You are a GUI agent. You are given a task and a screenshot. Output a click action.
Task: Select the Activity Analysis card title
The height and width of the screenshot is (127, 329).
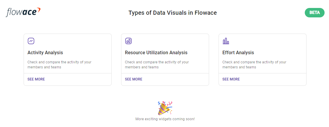[45, 52]
